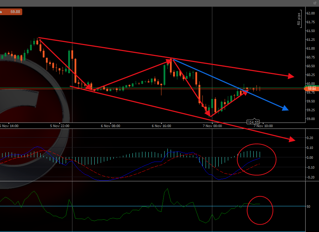Viewport: 319px width, 232px height.
Task: Click the 60.75 price axis label
Action: [x=311, y=57]
